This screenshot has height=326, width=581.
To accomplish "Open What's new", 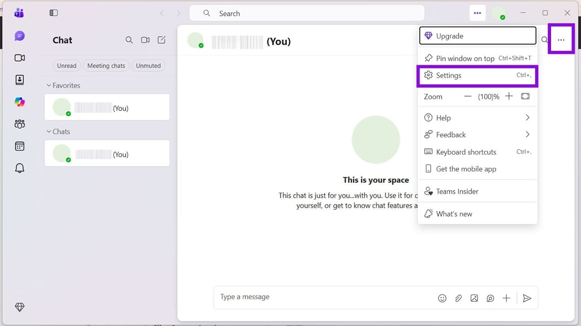I will [x=478, y=214].
